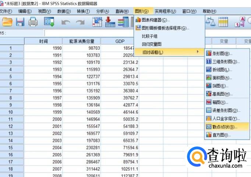Open the 直销(M) menu
This screenshot has height=177, width=251.
tap(122, 11)
